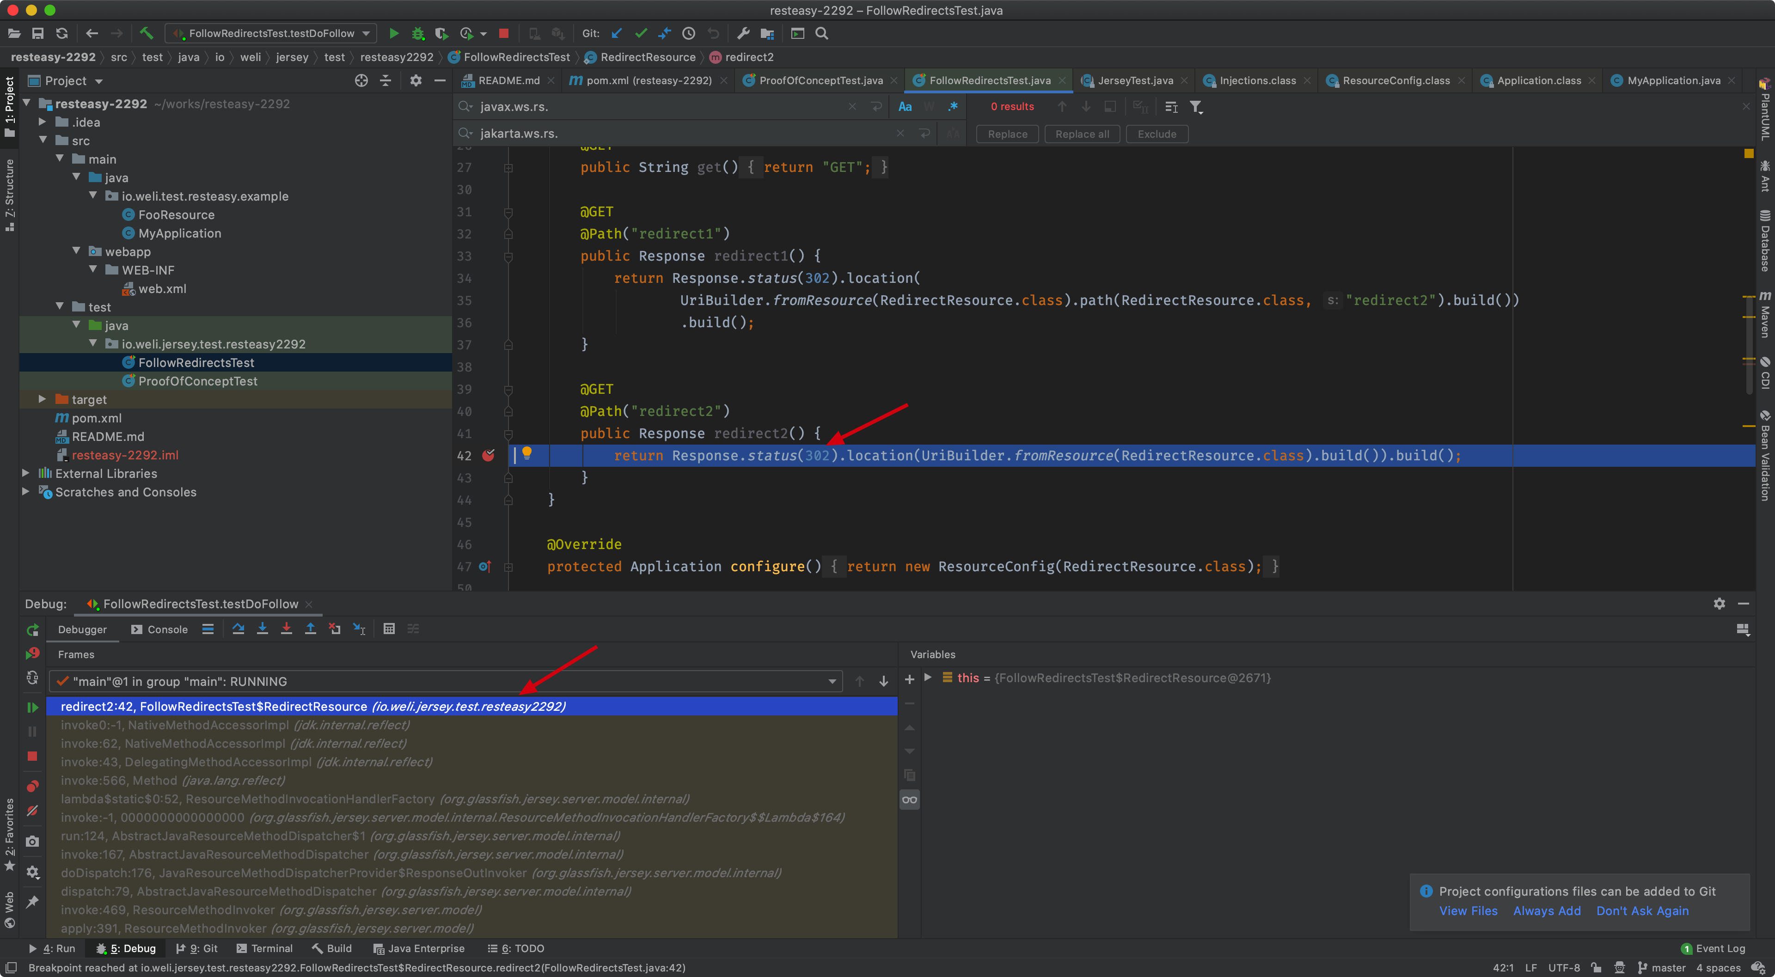Click the Step Into debugger icon
The image size is (1775, 977).
(x=263, y=629)
